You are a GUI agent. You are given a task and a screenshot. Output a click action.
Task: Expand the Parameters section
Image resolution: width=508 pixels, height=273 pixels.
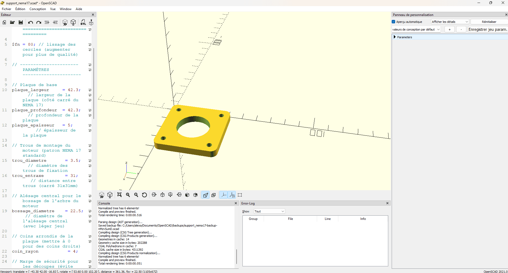point(395,37)
